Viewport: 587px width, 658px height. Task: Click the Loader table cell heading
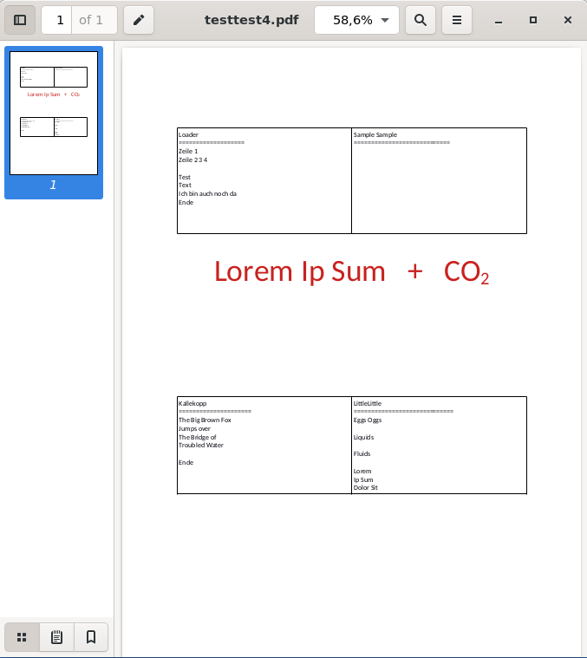tap(188, 135)
